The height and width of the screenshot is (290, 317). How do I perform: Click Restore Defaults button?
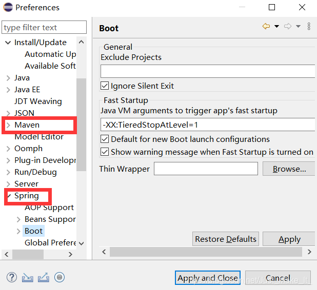pos(226,239)
